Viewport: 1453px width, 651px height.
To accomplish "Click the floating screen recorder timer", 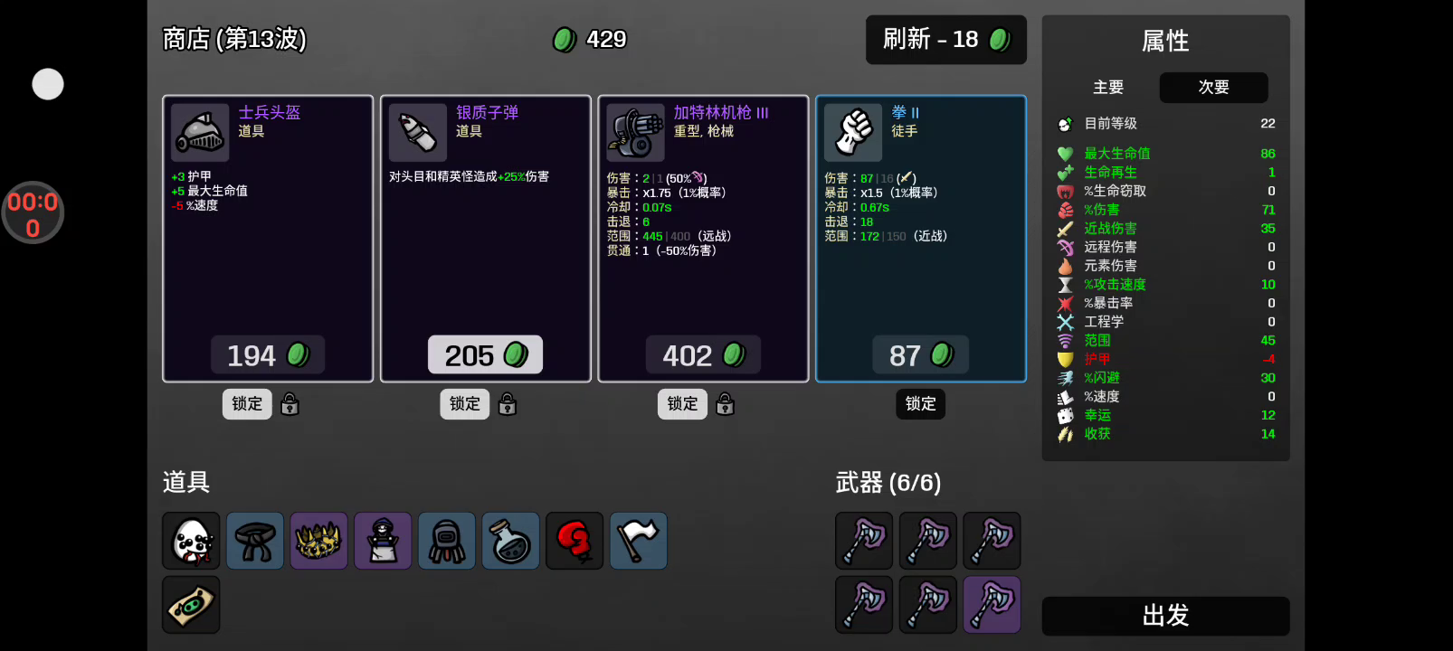I will [33, 213].
